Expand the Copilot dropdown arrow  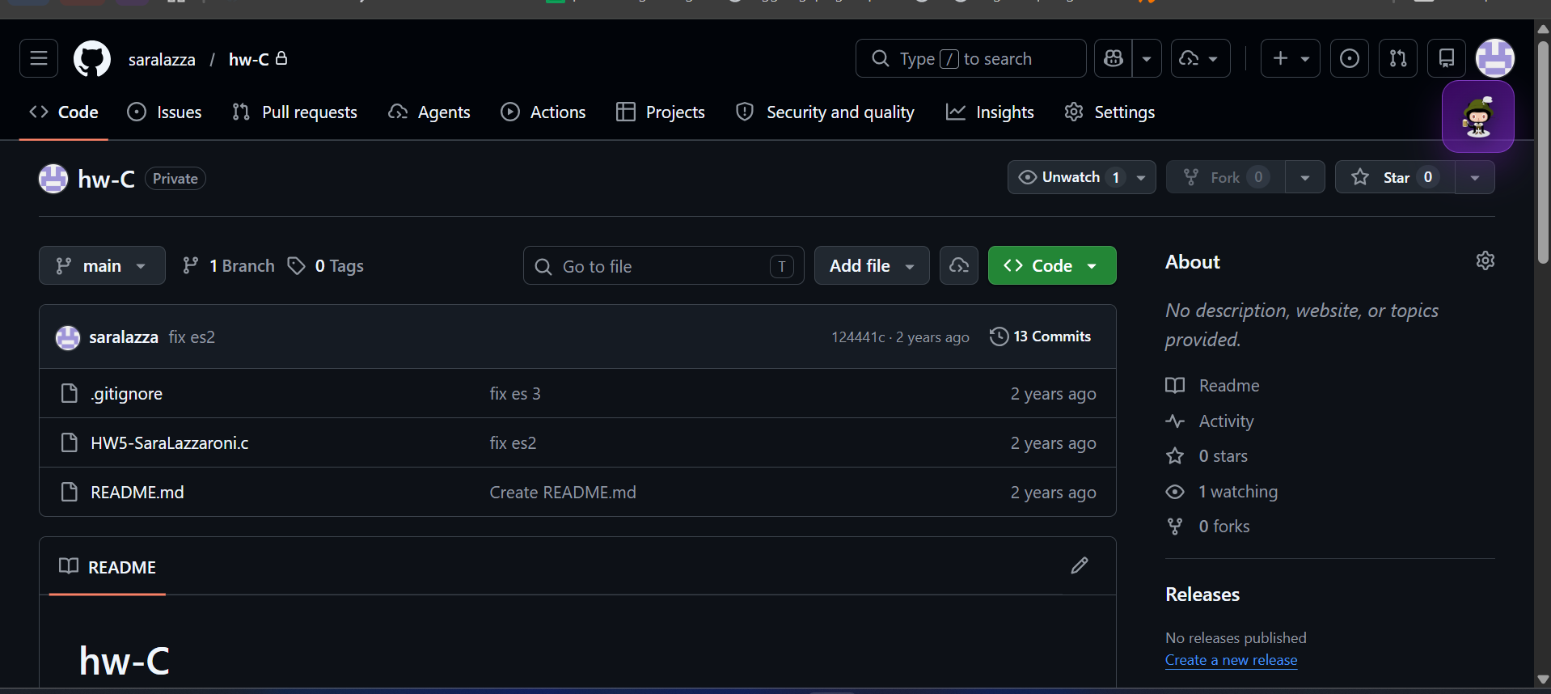(x=1147, y=58)
